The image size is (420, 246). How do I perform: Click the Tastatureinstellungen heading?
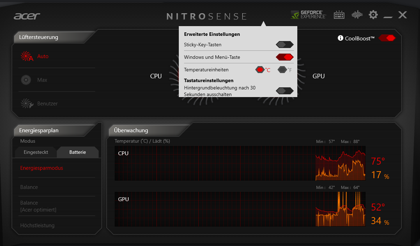click(x=209, y=80)
